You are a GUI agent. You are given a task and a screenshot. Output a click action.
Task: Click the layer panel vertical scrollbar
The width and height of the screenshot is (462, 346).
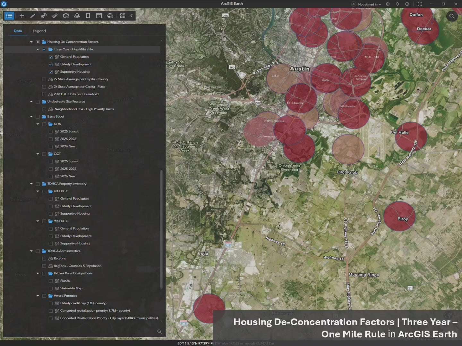(161, 229)
